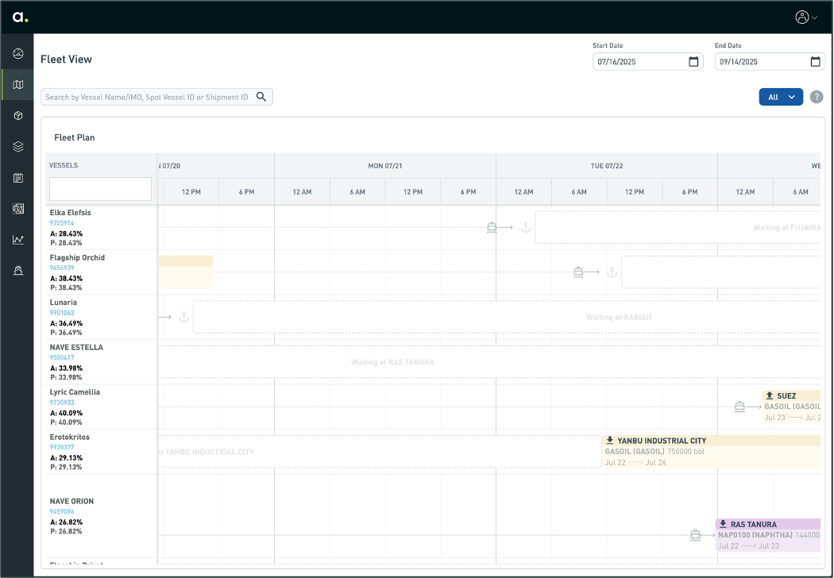Click the Elka Elefsis anchor icon
This screenshot has width=834, height=578.
(526, 228)
